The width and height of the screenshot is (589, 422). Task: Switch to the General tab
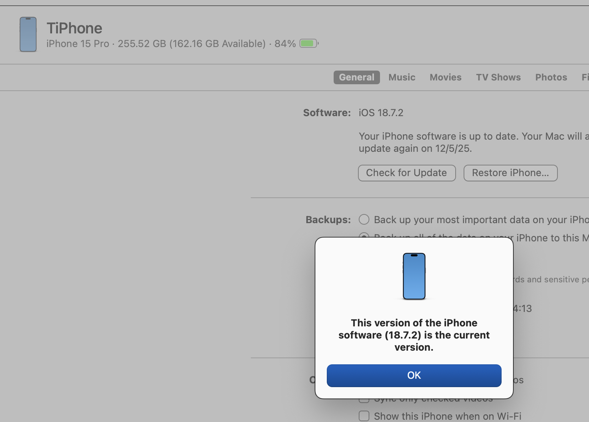[356, 77]
